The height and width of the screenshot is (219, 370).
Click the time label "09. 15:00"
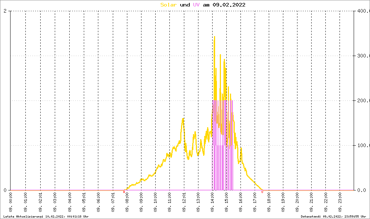pyautogui.click(x=226, y=202)
